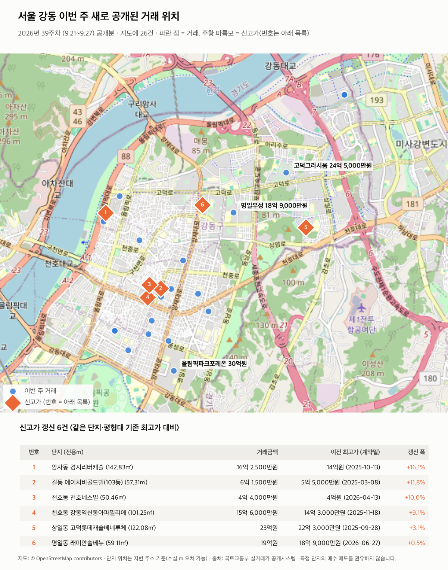448x570 pixels.
Task: Click the 강동대교 label on the map
Action: coord(280,66)
